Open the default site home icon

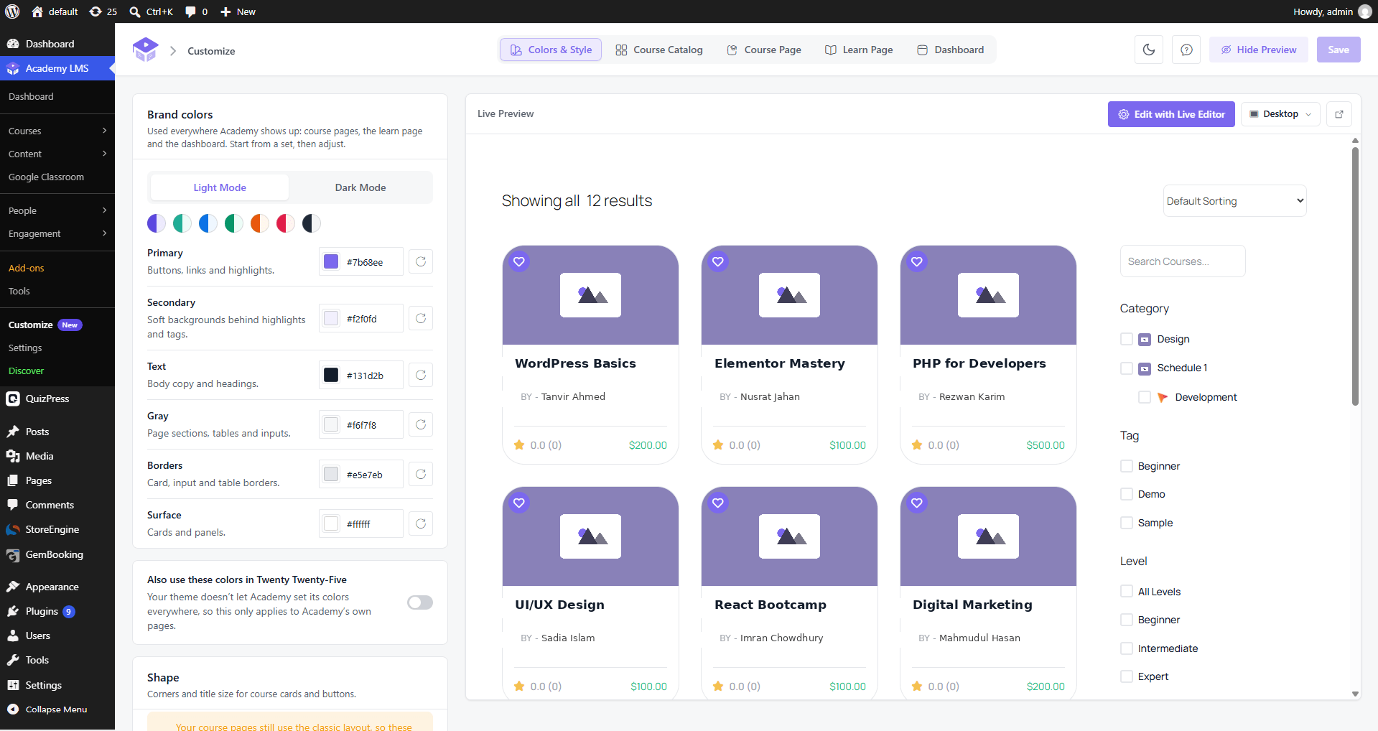coord(37,11)
